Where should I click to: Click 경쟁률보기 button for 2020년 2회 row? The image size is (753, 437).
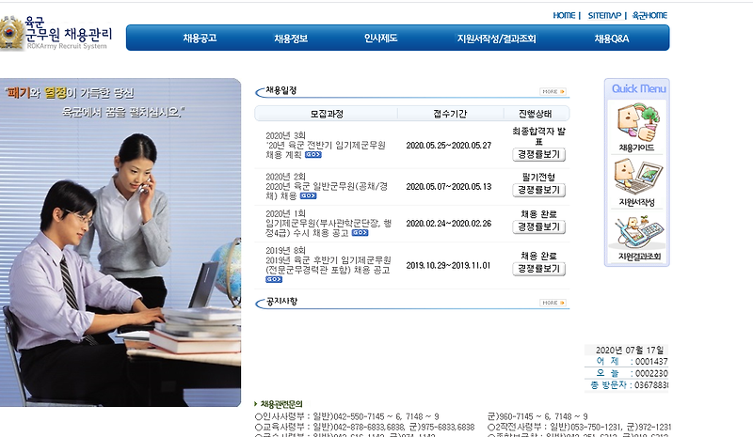click(x=538, y=190)
